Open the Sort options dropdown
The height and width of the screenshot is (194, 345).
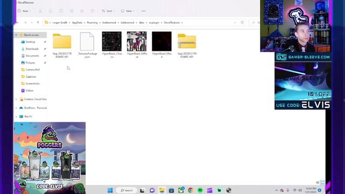[108, 11]
